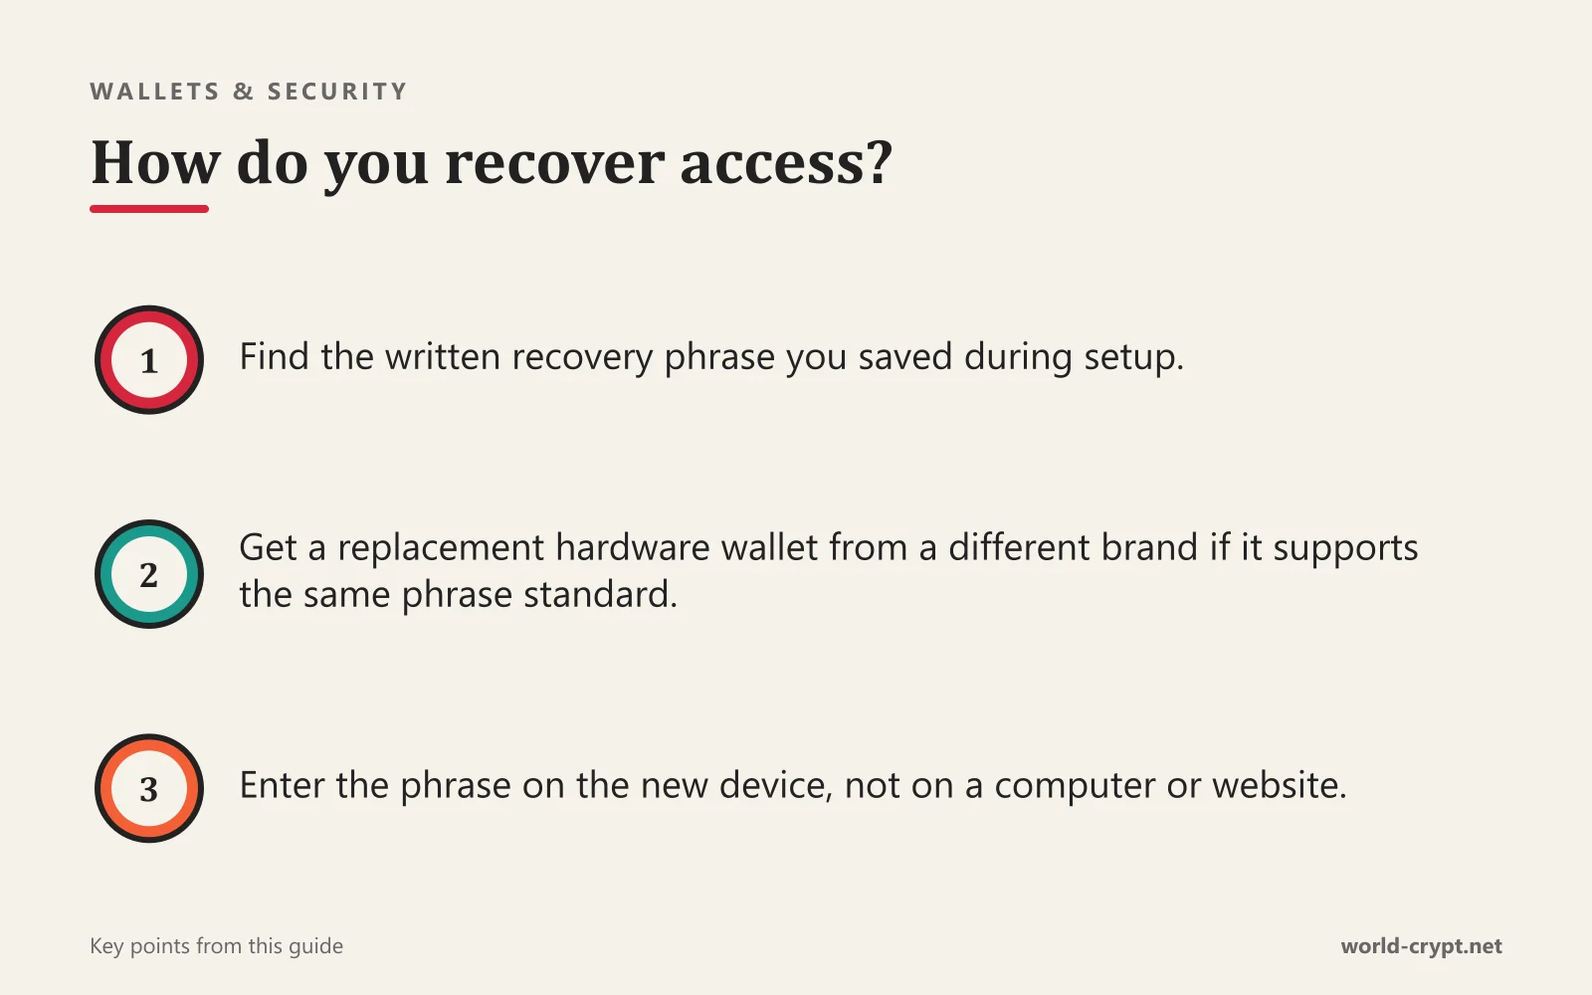Click the word 'recover' in the title
Viewport: 1592px width, 995px height.
coord(555,163)
